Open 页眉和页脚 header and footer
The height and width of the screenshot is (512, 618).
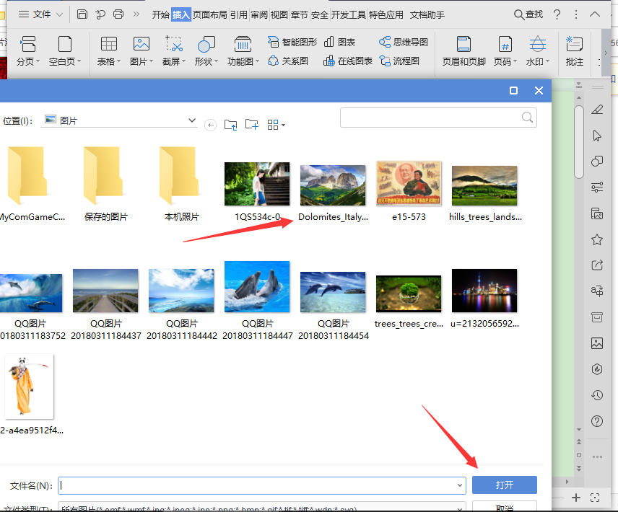[x=464, y=50]
